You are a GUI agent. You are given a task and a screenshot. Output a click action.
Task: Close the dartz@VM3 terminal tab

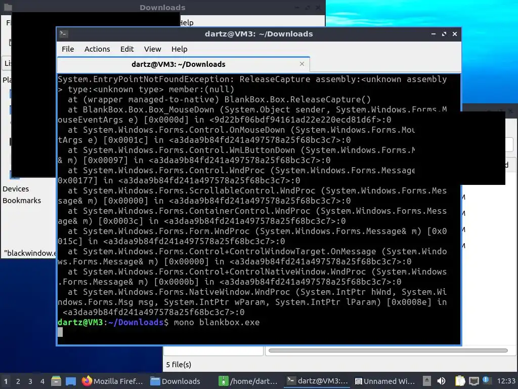pos(301,64)
